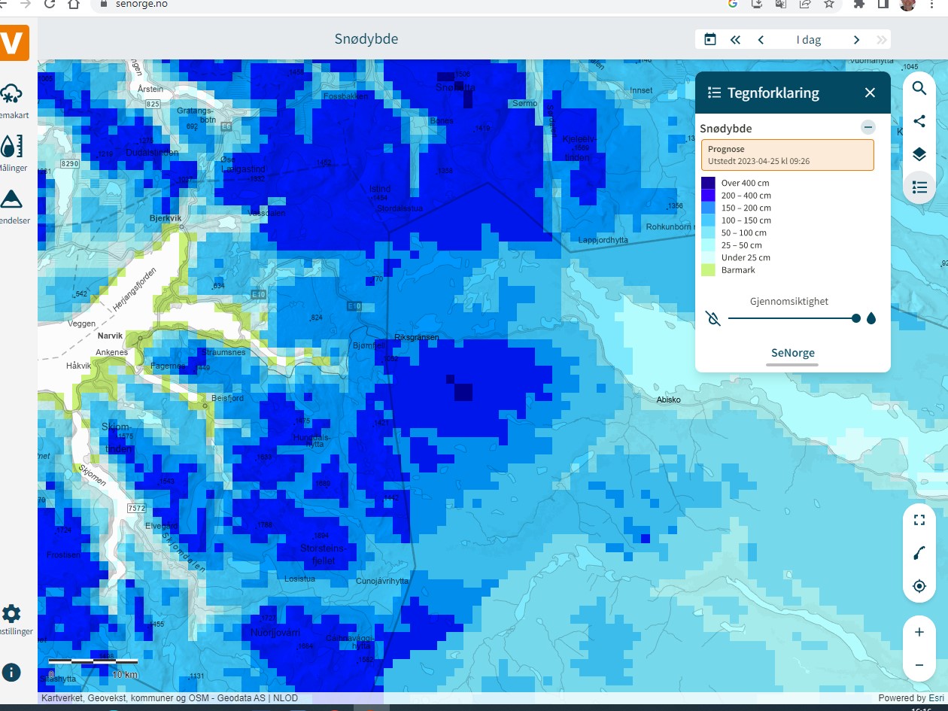Set layer fully opaque via filled drop icon
Image resolution: width=948 pixels, height=711 pixels.
[x=871, y=318]
